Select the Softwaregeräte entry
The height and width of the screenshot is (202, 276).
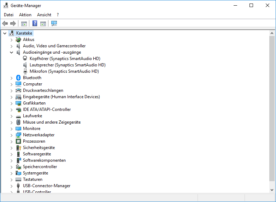37,154
